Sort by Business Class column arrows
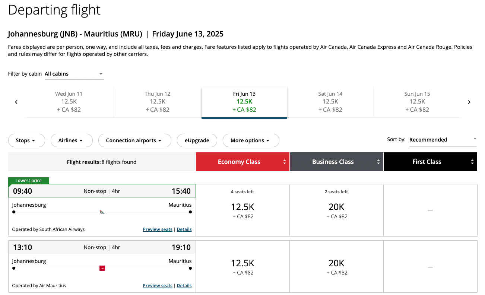Image resolution: width=485 pixels, height=295 pixels. (x=378, y=162)
